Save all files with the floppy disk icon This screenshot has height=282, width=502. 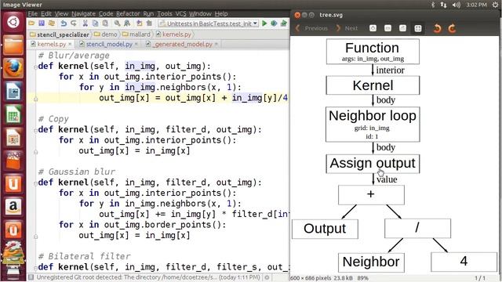[42, 23]
